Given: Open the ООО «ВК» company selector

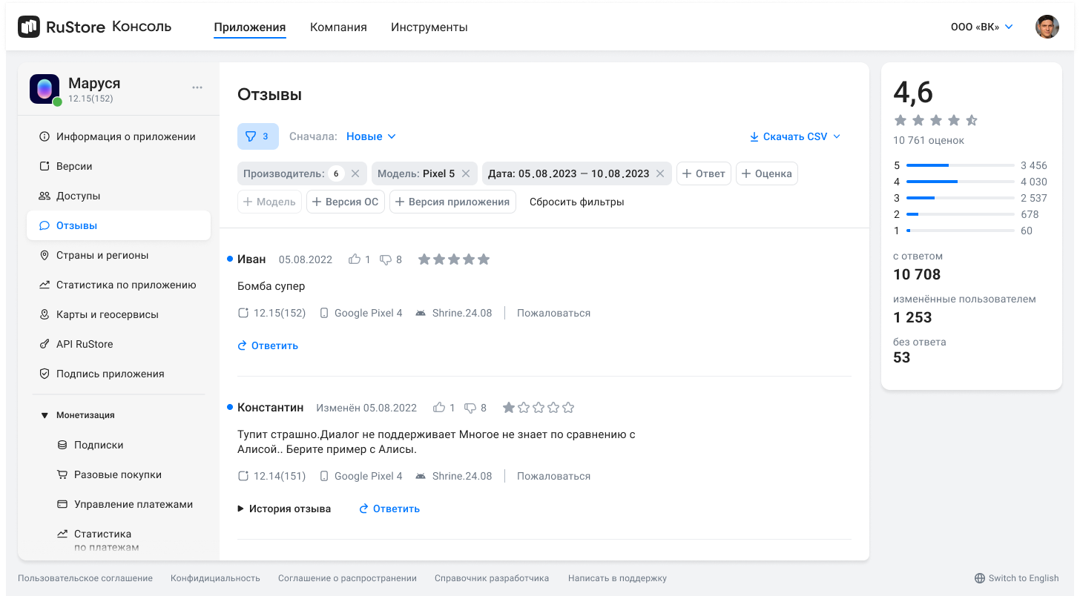Looking at the screenshot, I should [x=981, y=27].
